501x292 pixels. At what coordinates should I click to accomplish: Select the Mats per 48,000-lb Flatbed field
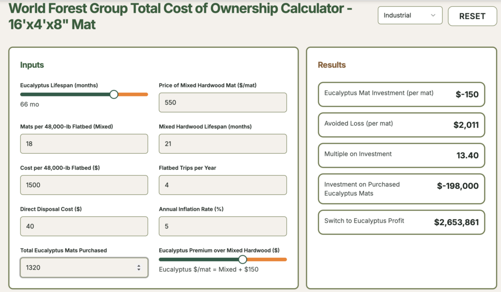pos(84,144)
